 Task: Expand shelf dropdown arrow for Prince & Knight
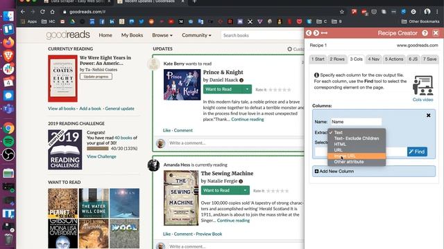pyautogui.click(x=247, y=89)
